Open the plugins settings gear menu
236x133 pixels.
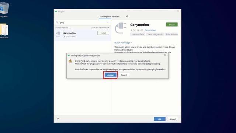tap(127, 16)
